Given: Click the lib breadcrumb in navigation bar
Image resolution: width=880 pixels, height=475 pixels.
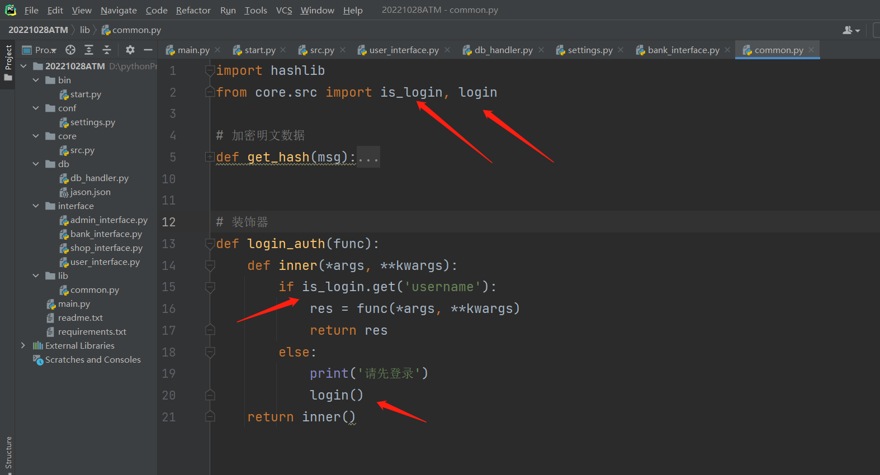Looking at the screenshot, I should point(84,30).
